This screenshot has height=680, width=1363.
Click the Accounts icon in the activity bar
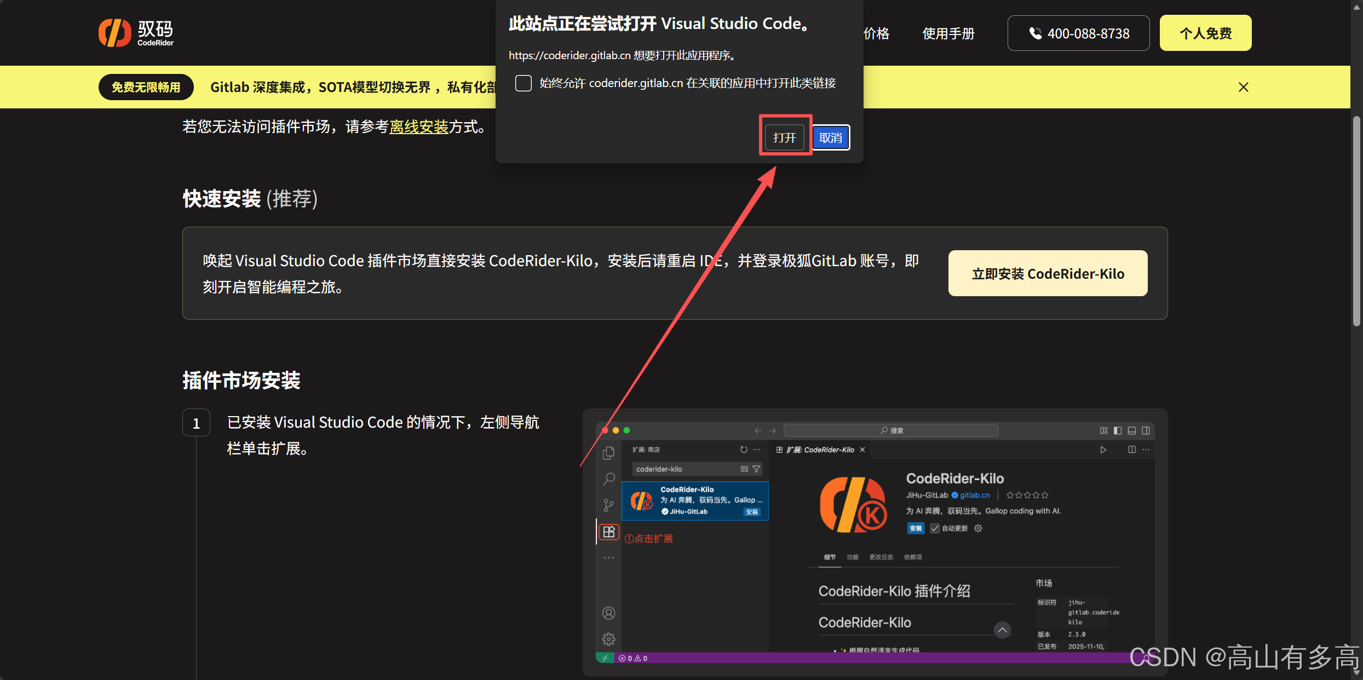tap(608, 613)
